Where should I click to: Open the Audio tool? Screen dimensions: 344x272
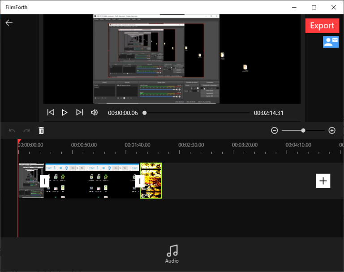click(172, 254)
